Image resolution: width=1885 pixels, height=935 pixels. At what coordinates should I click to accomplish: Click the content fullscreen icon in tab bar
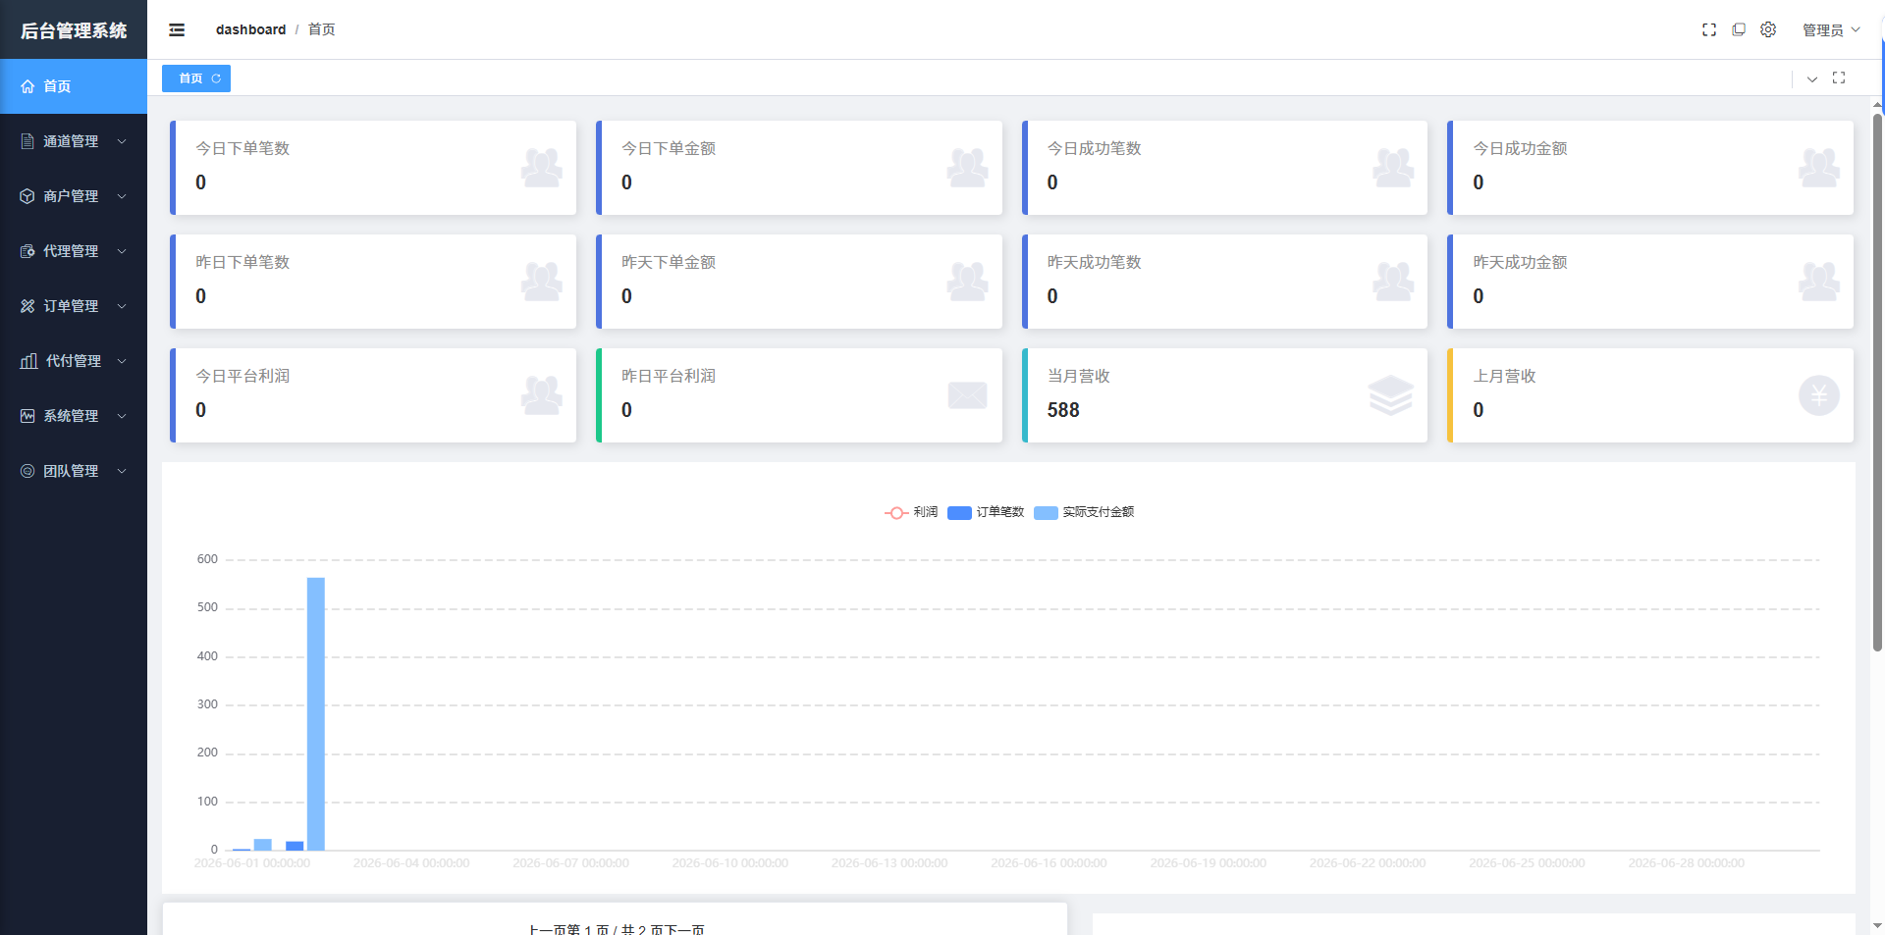tap(1839, 78)
